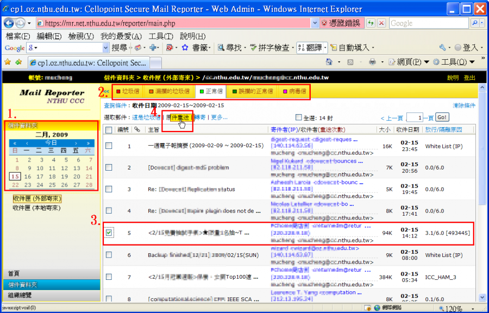489x313 pixels.
Task: Open the 網頁(P) dropdown menu
Action: 427,62
